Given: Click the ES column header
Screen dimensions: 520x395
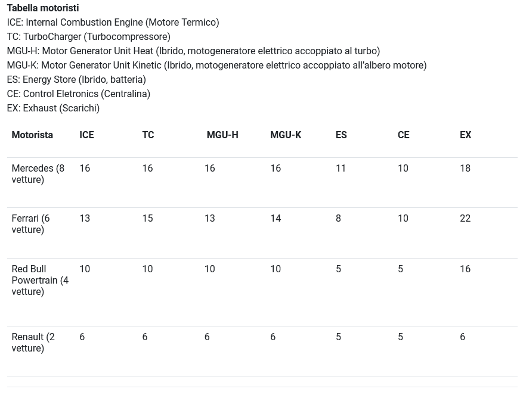Looking at the screenshot, I should point(341,135).
